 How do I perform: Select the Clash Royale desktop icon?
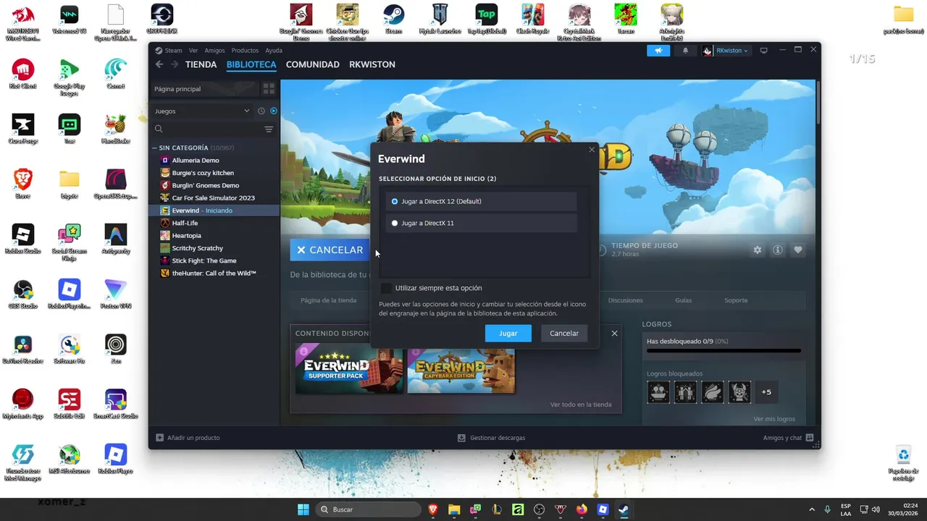pyautogui.click(x=533, y=19)
